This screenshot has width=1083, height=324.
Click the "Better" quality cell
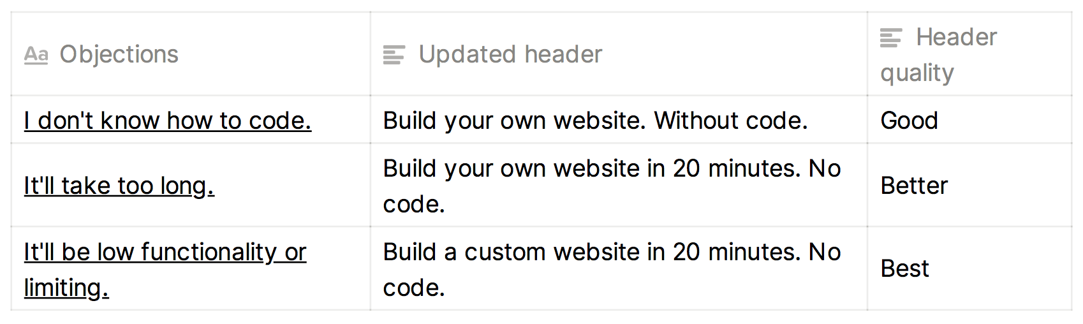[x=913, y=186]
